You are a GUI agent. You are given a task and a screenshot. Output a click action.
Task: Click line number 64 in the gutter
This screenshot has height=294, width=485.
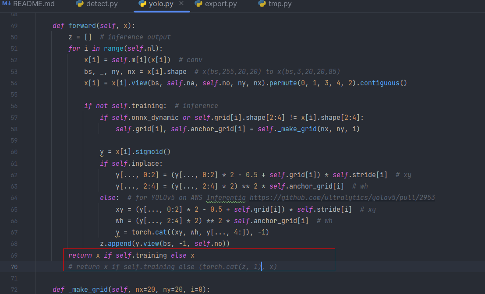14,198
